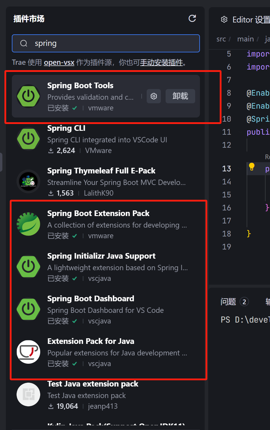Click line number 18 in the editor gutter

227,234
